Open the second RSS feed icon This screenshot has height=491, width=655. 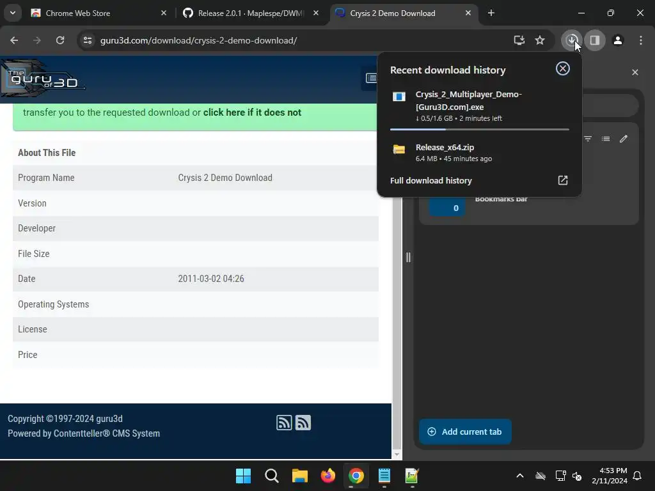303,423
